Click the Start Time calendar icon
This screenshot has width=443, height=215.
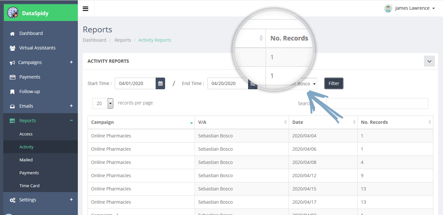(160, 83)
